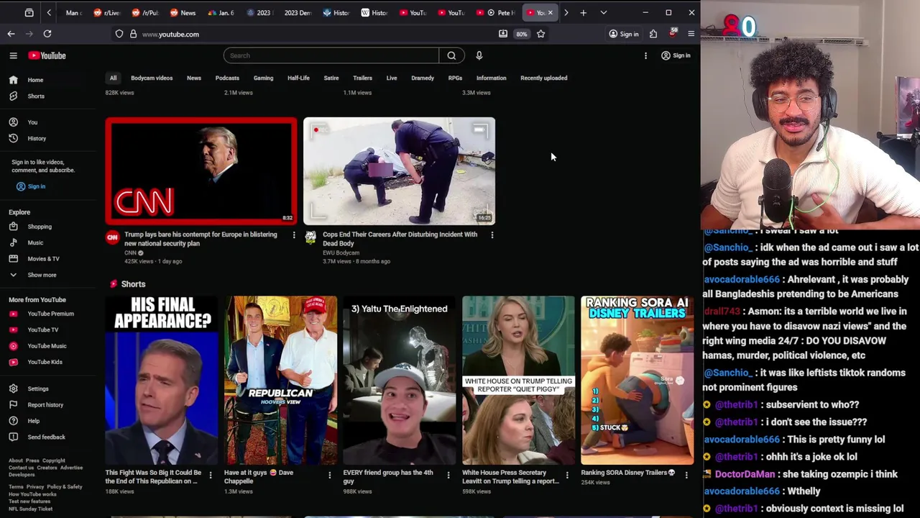This screenshot has height=518, width=920.
Task: Go to YouTube logo home link
Action: 47,55
